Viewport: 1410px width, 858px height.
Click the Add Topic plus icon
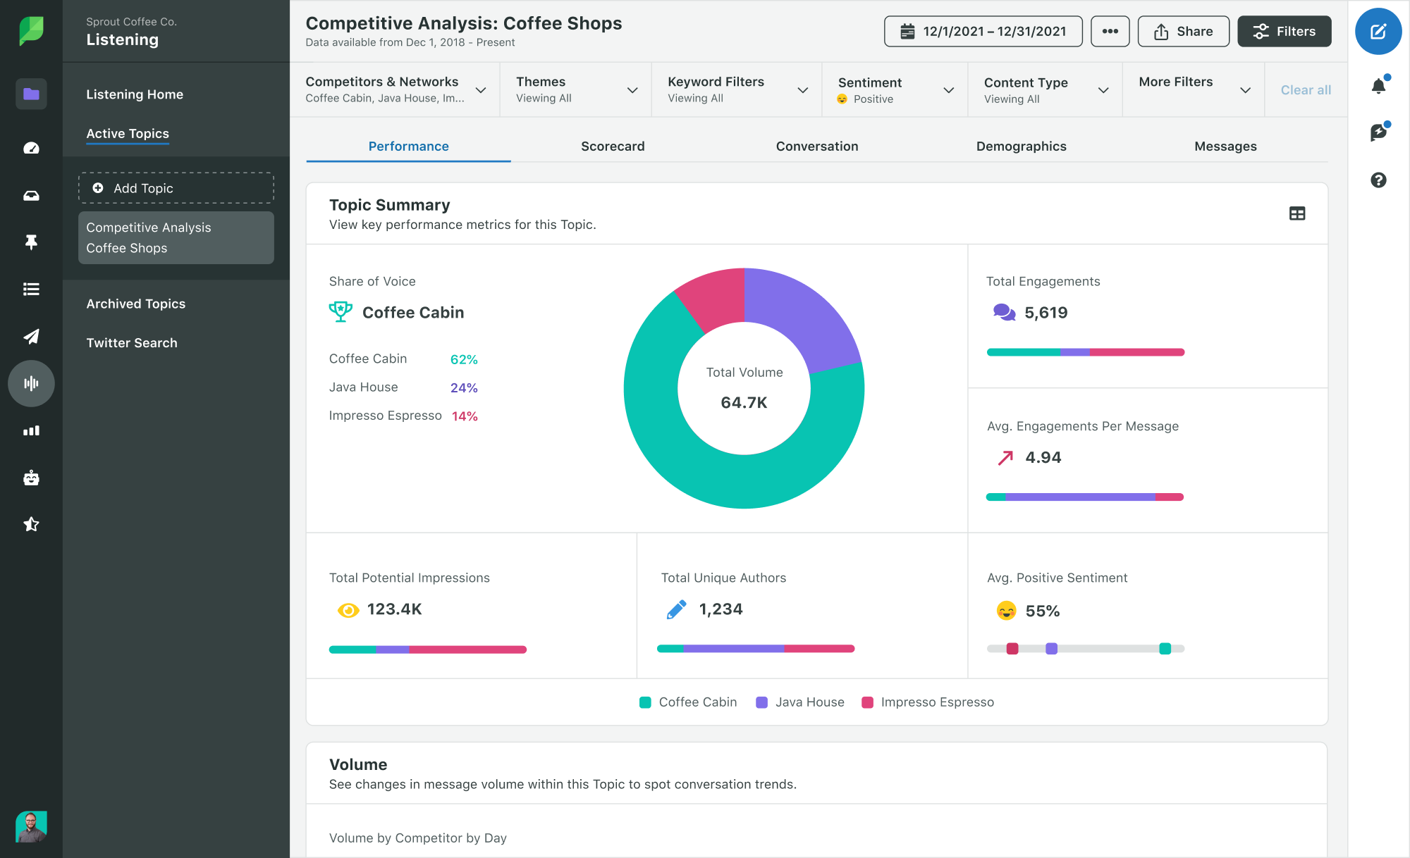[x=98, y=188]
